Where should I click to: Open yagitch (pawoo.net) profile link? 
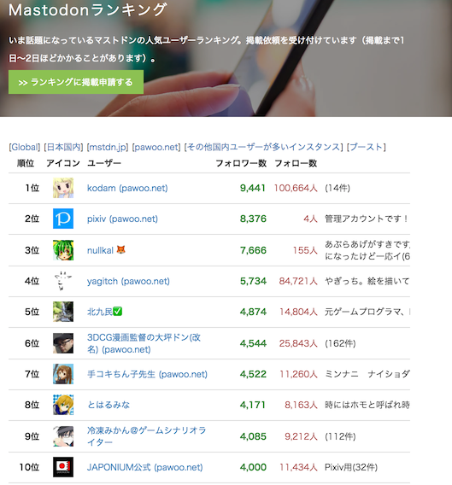click(x=128, y=281)
